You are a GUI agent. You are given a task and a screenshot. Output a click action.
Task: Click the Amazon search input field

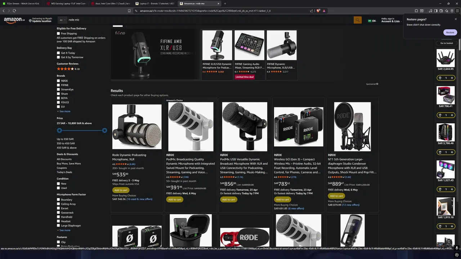[210, 20]
